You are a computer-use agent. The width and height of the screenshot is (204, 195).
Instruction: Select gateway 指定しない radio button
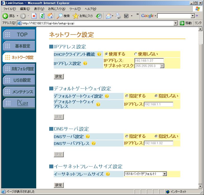tap(156, 96)
